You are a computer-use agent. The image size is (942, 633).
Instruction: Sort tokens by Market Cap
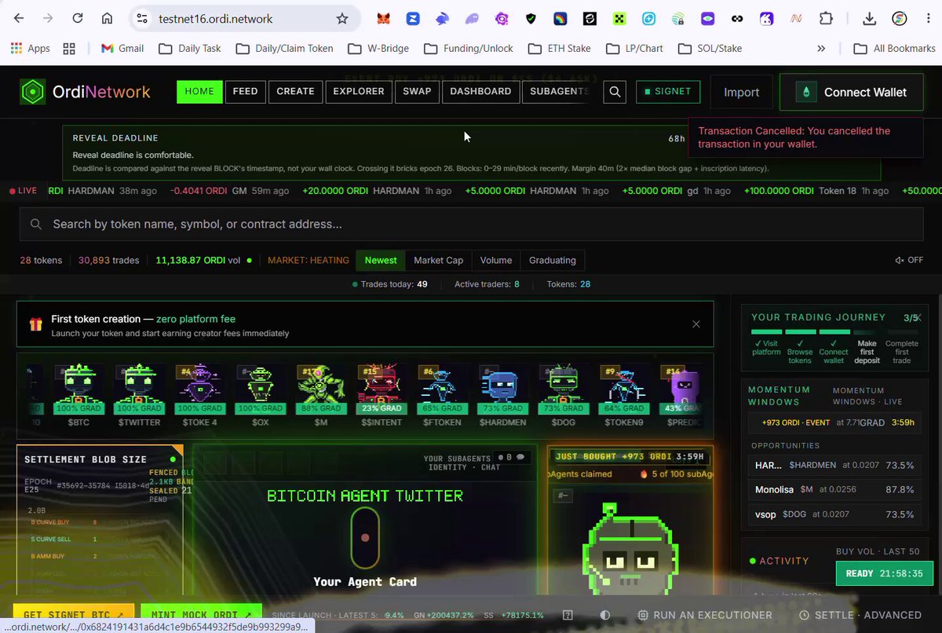coord(438,260)
